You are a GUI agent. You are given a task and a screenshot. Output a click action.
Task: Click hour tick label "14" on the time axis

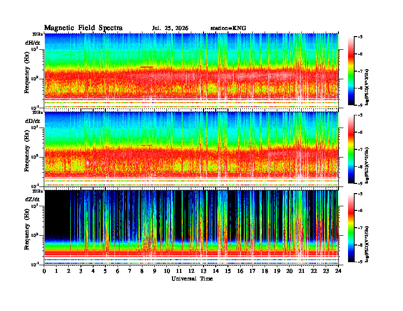216,271
